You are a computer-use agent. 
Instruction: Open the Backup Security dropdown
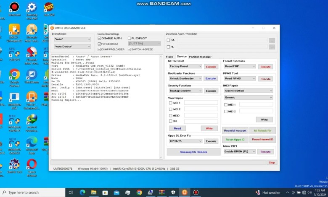coord(185,91)
